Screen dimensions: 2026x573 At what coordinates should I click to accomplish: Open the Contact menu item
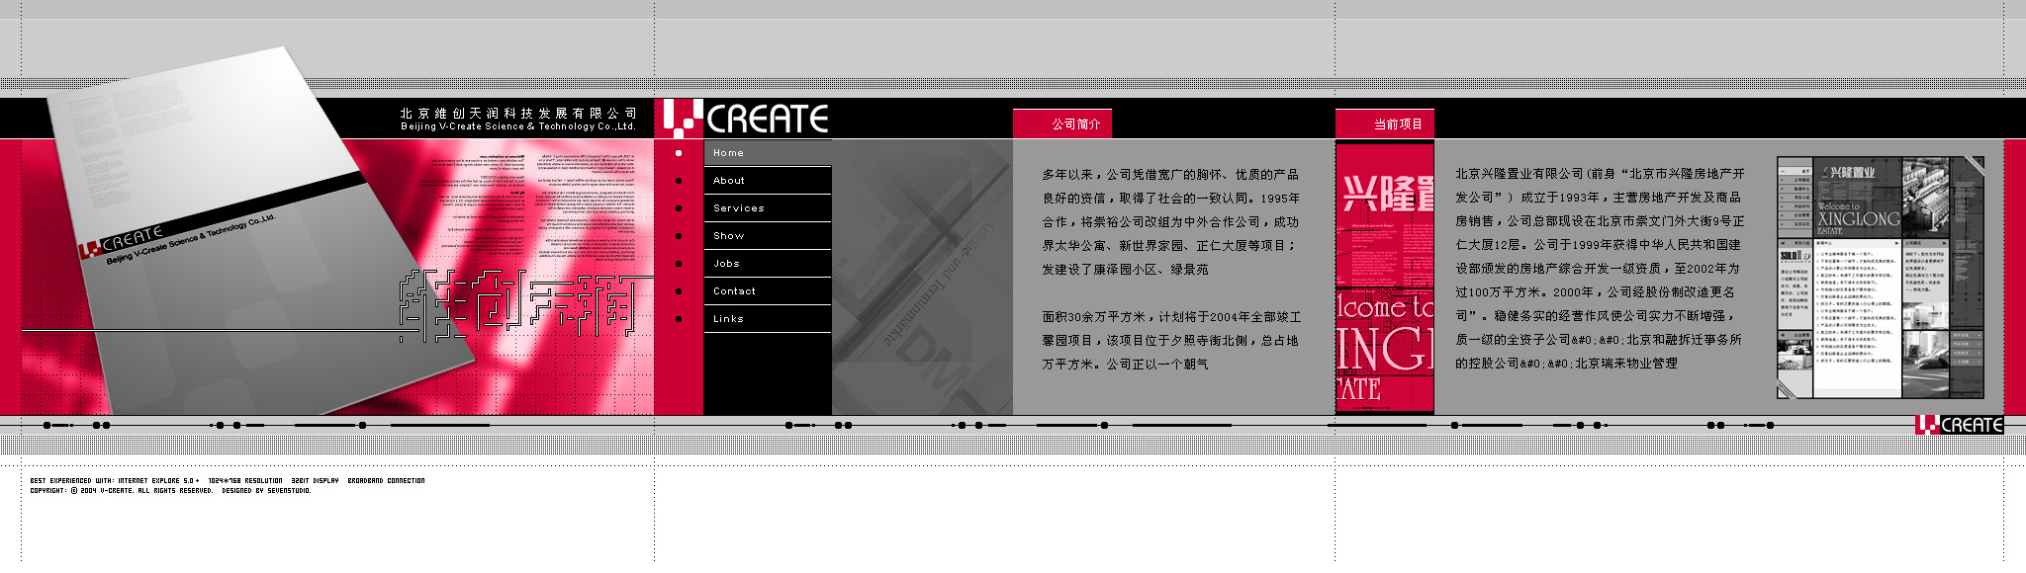(x=768, y=291)
